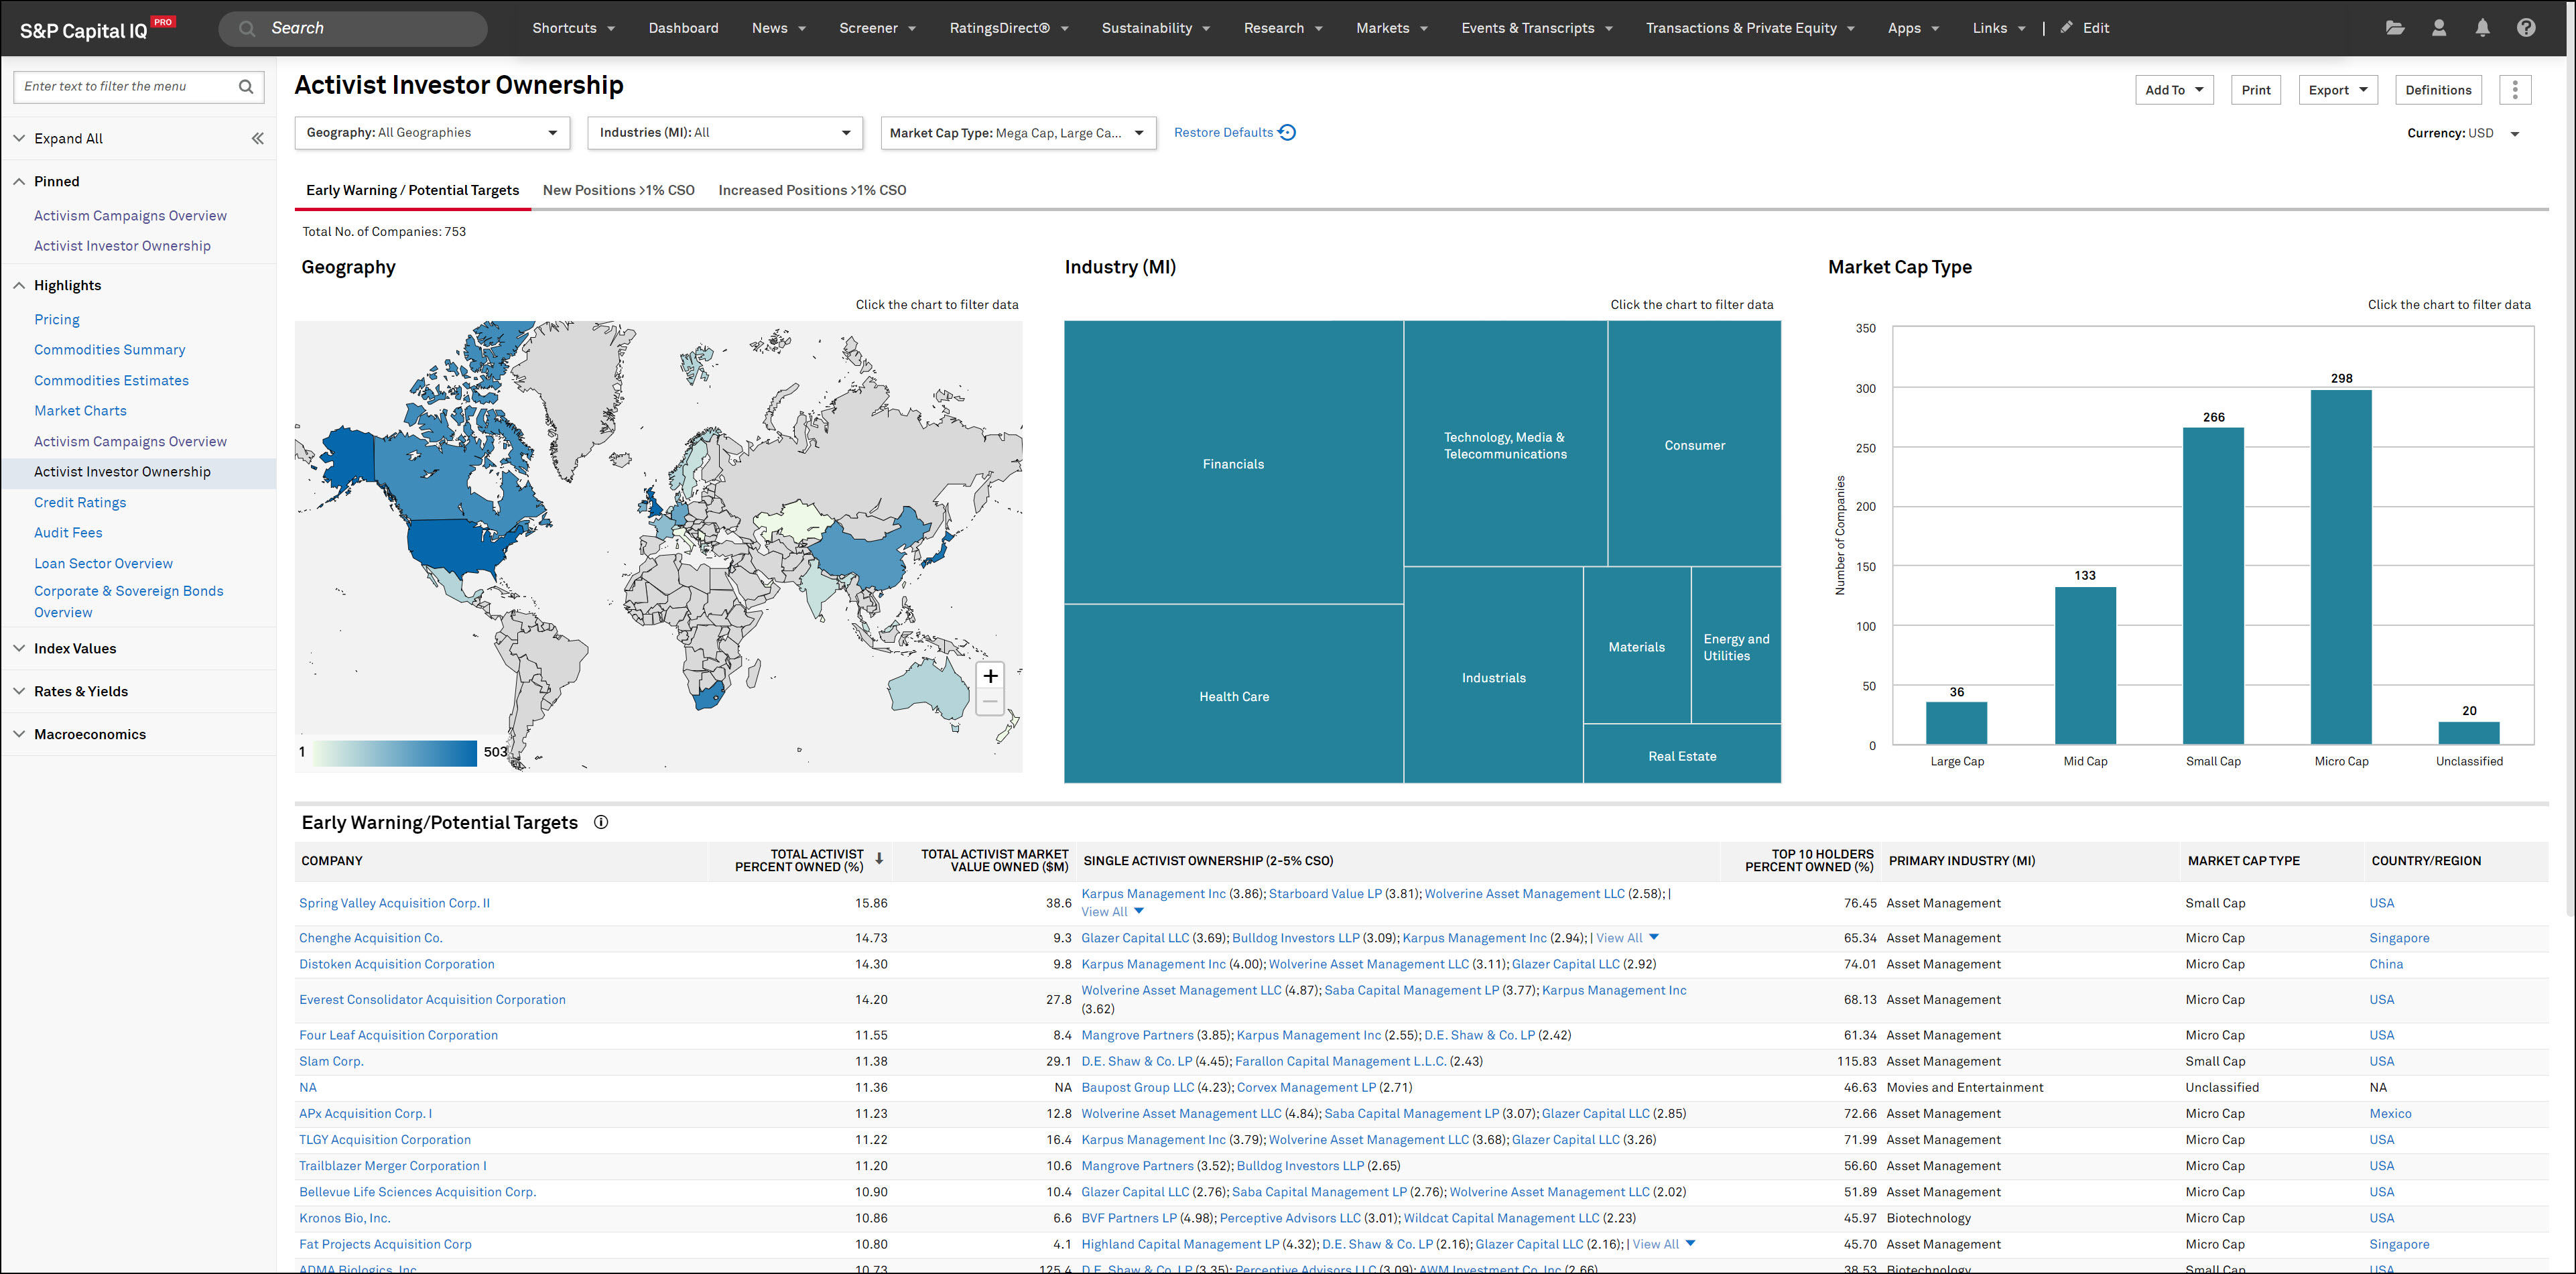Switch to New Positions >1% CSO tab
Screen dimensions: 2576x1274
click(x=618, y=190)
